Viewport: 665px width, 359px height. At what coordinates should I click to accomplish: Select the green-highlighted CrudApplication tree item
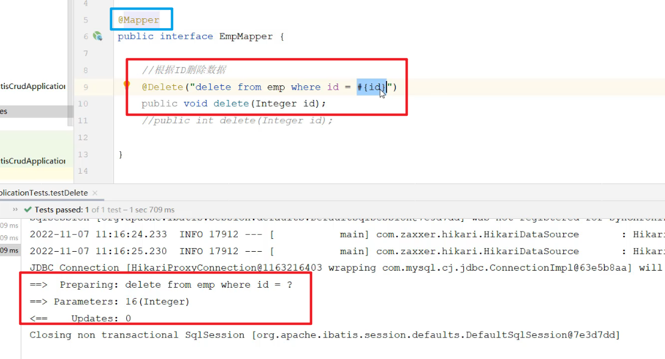tap(34, 161)
